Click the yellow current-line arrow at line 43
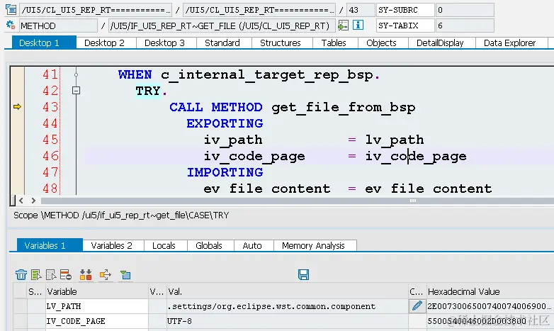The image size is (554, 331). coord(17,106)
